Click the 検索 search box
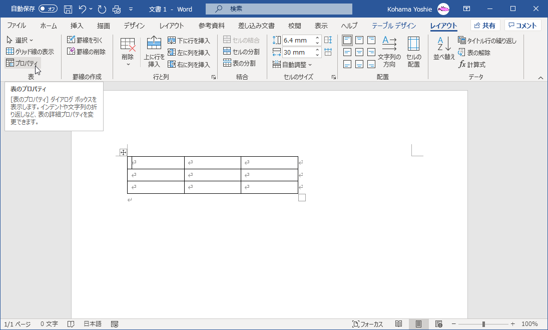The height and width of the screenshot is (330, 548). tap(279, 9)
